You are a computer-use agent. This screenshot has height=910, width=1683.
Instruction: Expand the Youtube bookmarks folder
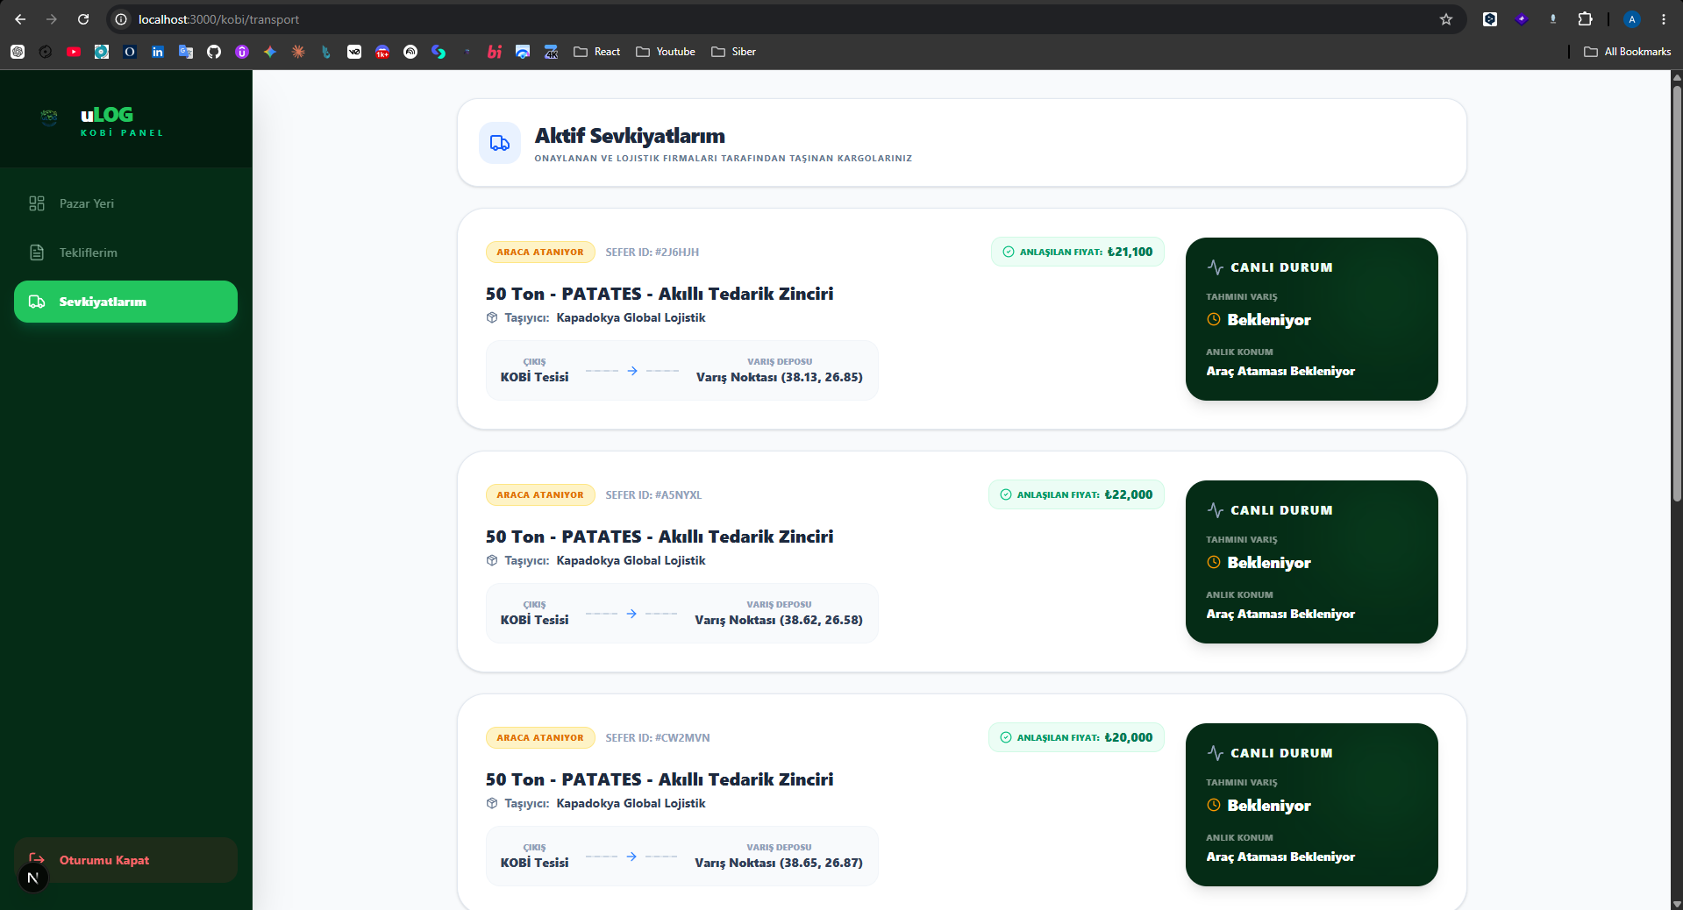click(666, 52)
